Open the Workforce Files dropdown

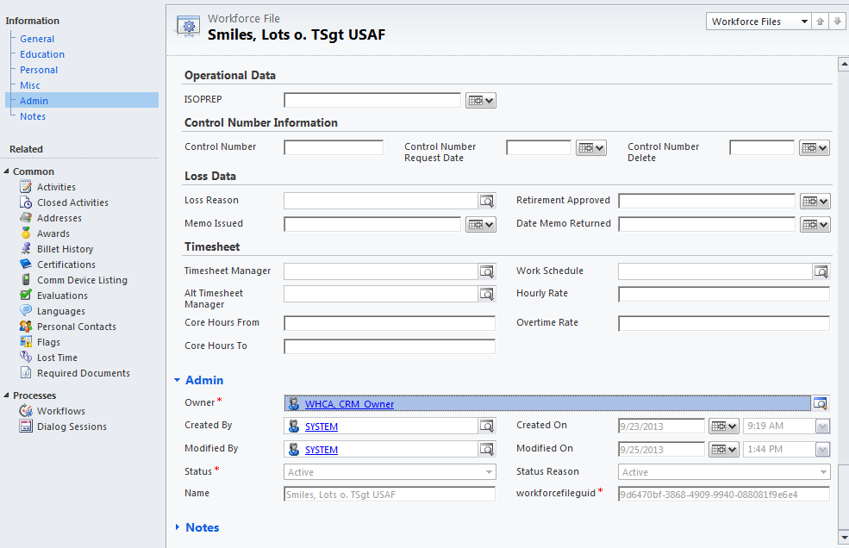[x=758, y=22]
